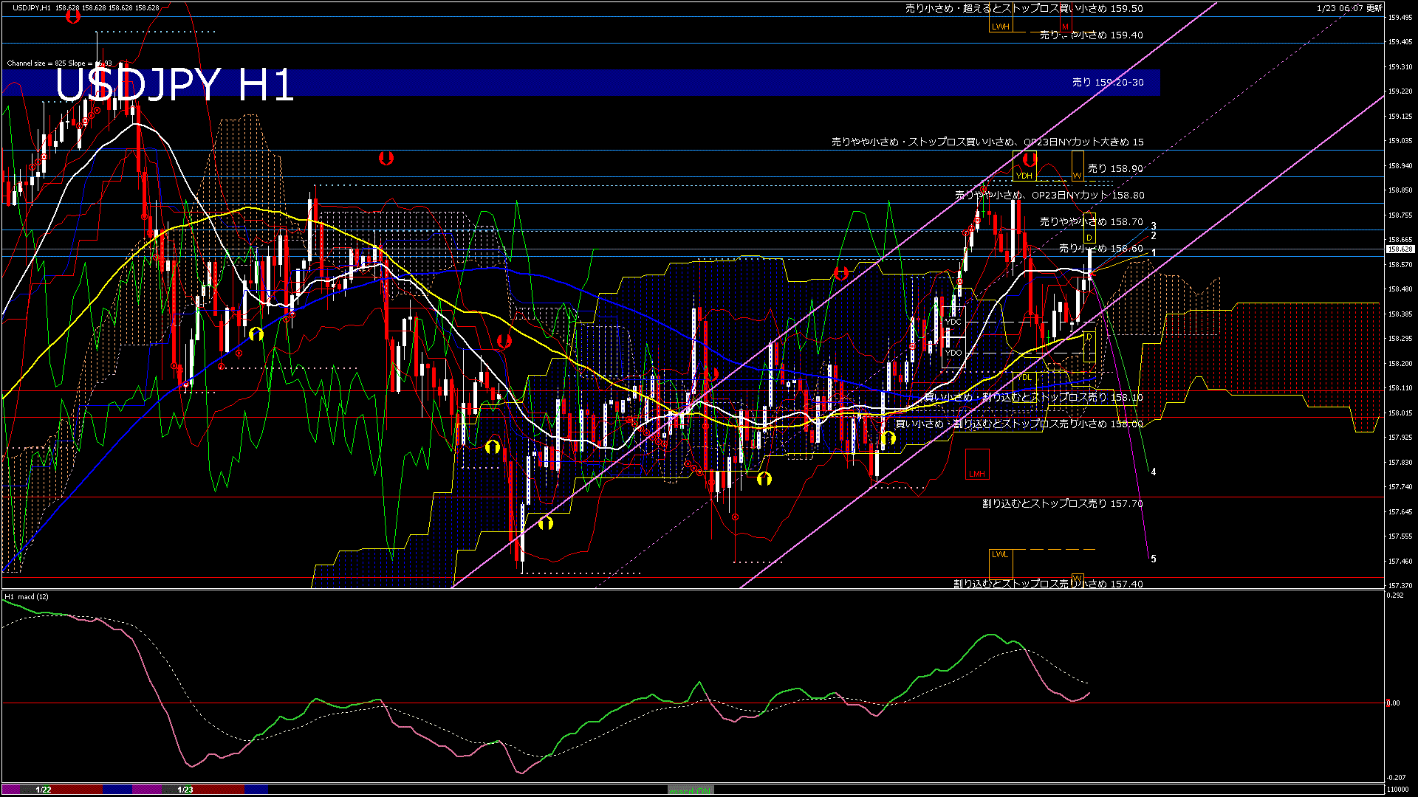Image resolution: width=1418 pixels, height=797 pixels.
Task: Toggle the macd ON button
Action: tap(691, 790)
